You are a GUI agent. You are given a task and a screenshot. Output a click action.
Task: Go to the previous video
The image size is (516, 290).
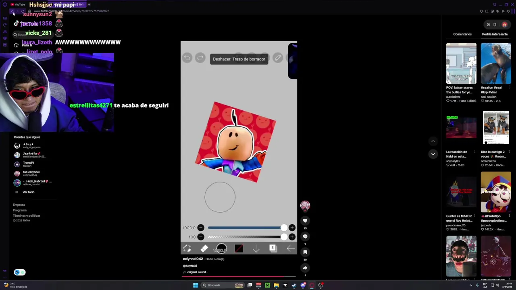433,141
